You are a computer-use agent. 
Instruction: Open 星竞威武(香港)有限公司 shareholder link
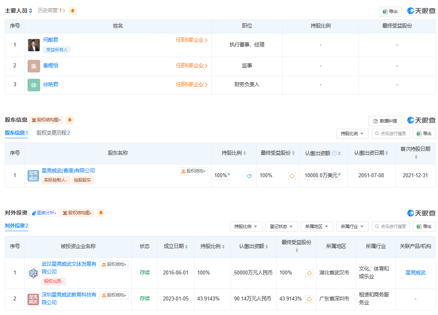68,170
